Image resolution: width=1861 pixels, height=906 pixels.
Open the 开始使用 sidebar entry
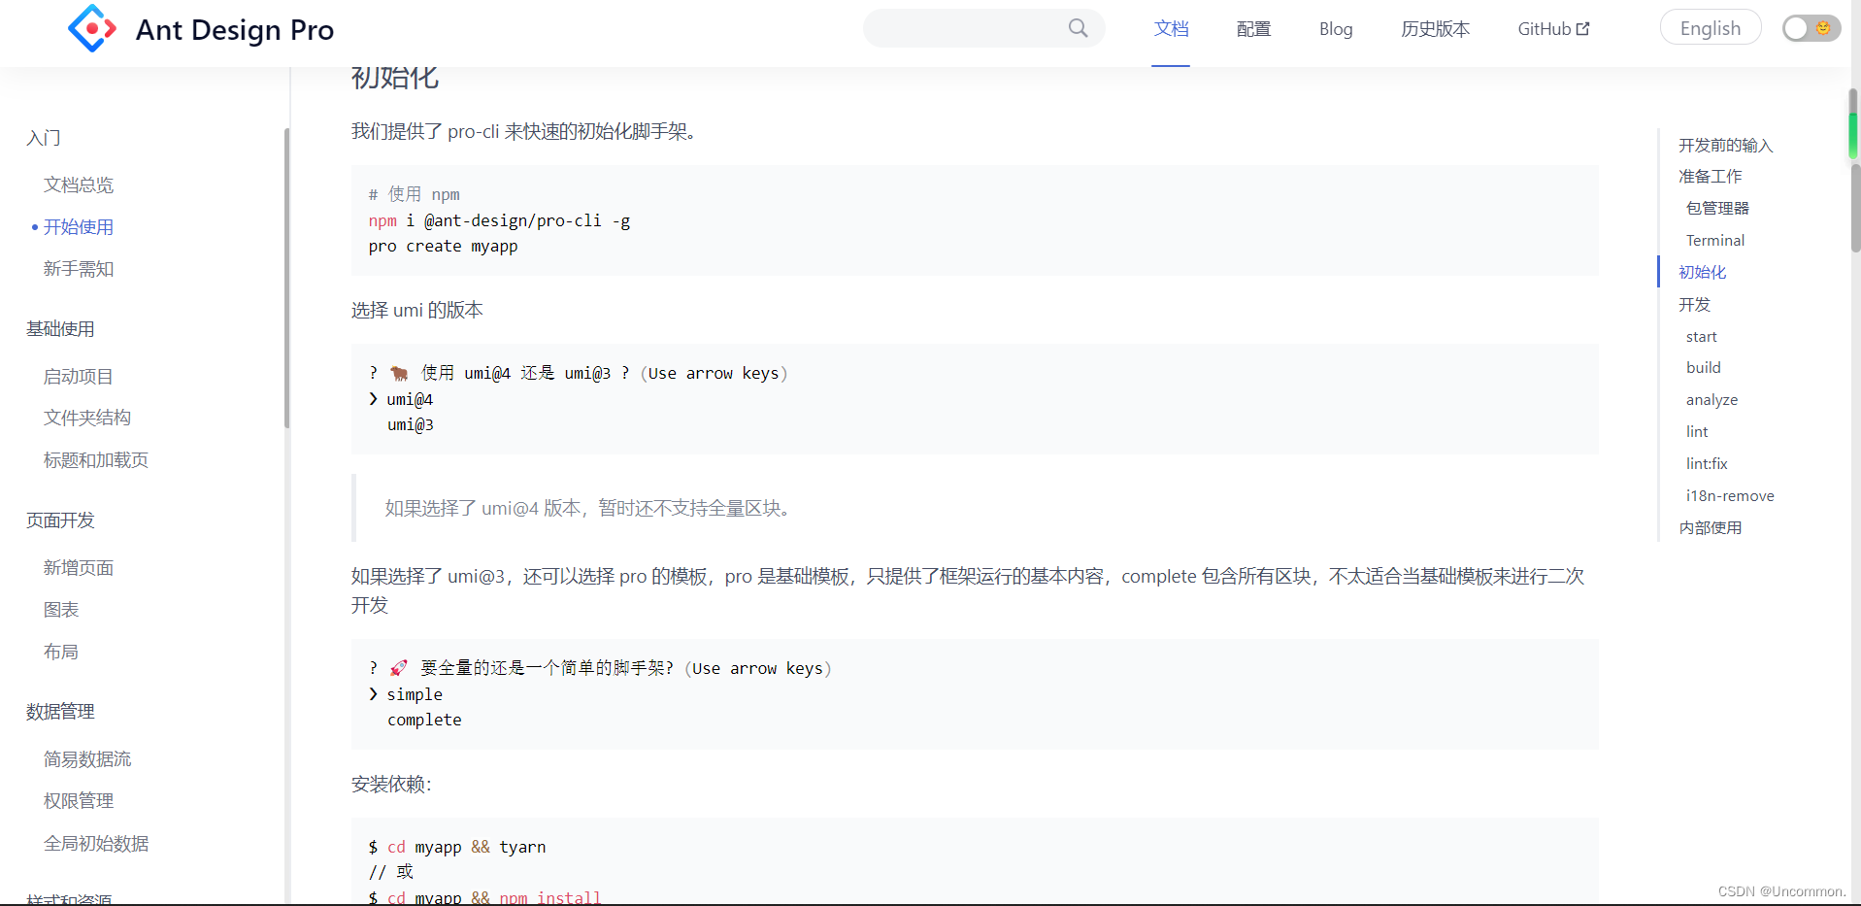79,226
